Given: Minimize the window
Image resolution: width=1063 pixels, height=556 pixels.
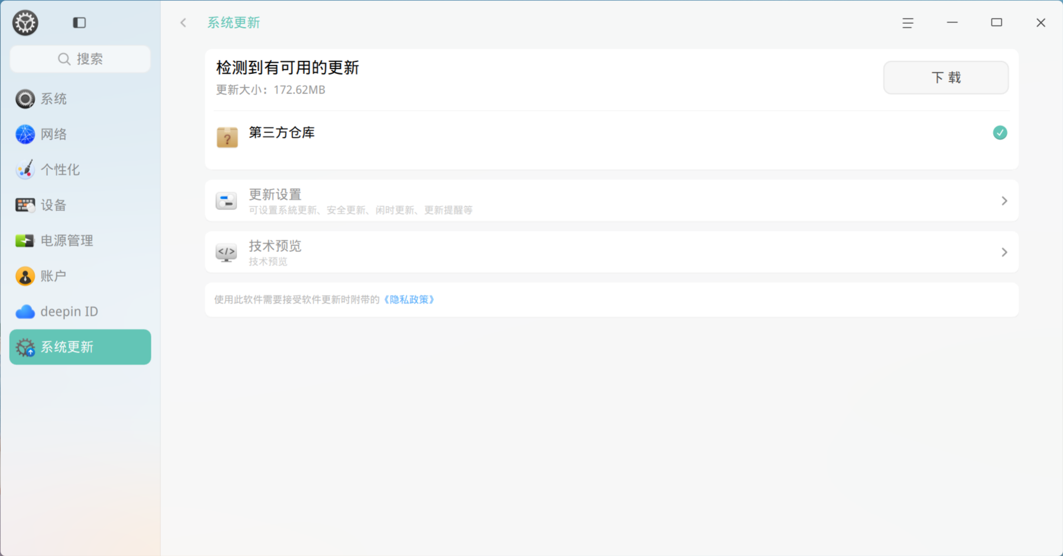Looking at the screenshot, I should 952,22.
